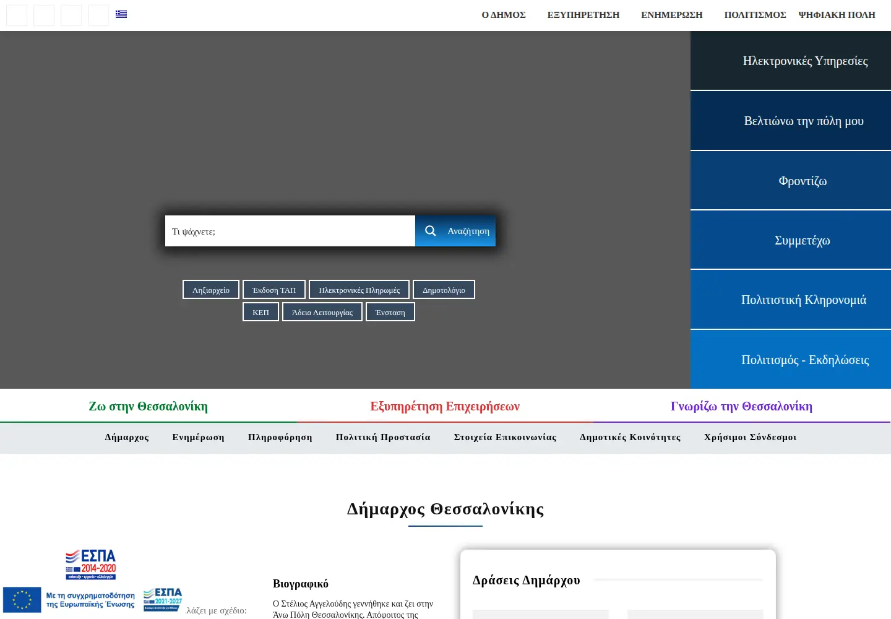Go to Πολιτική Προστασία section link

coord(383,437)
